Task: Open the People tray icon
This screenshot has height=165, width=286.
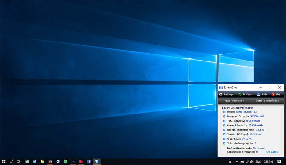Action: (231, 162)
